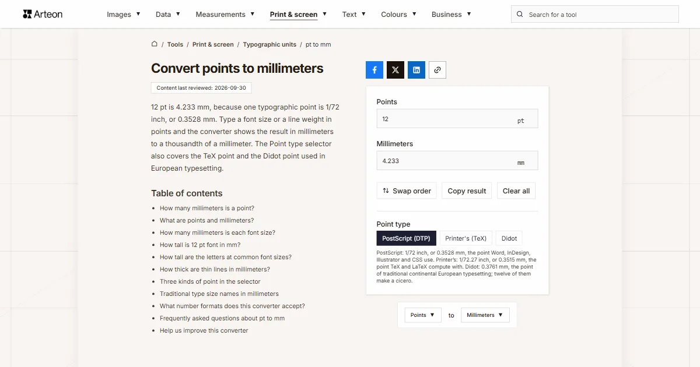
Task: Open the Business menu
Action: click(451, 15)
